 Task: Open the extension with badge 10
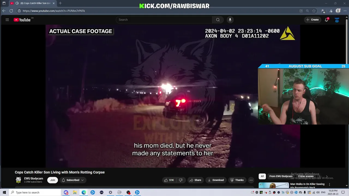coord(323,11)
